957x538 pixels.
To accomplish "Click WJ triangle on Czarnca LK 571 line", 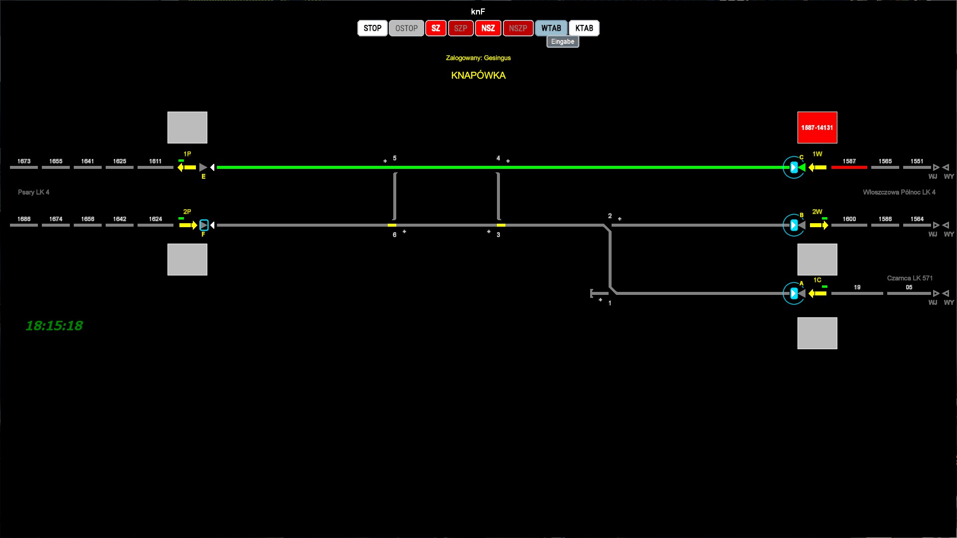I will (936, 293).
